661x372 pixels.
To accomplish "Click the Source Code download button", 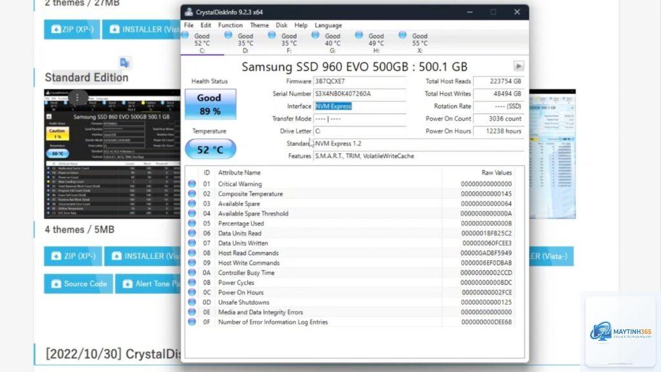I will (78, 284).
